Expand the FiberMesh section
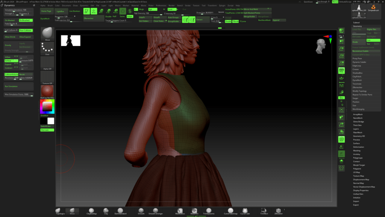Image resolution: width=385 pixels, height=217 pixels. 358,132
